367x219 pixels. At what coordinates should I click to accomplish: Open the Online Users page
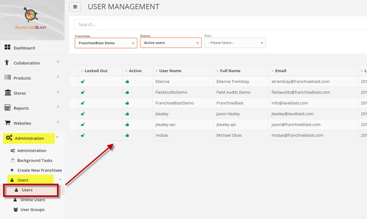[32, 200]
